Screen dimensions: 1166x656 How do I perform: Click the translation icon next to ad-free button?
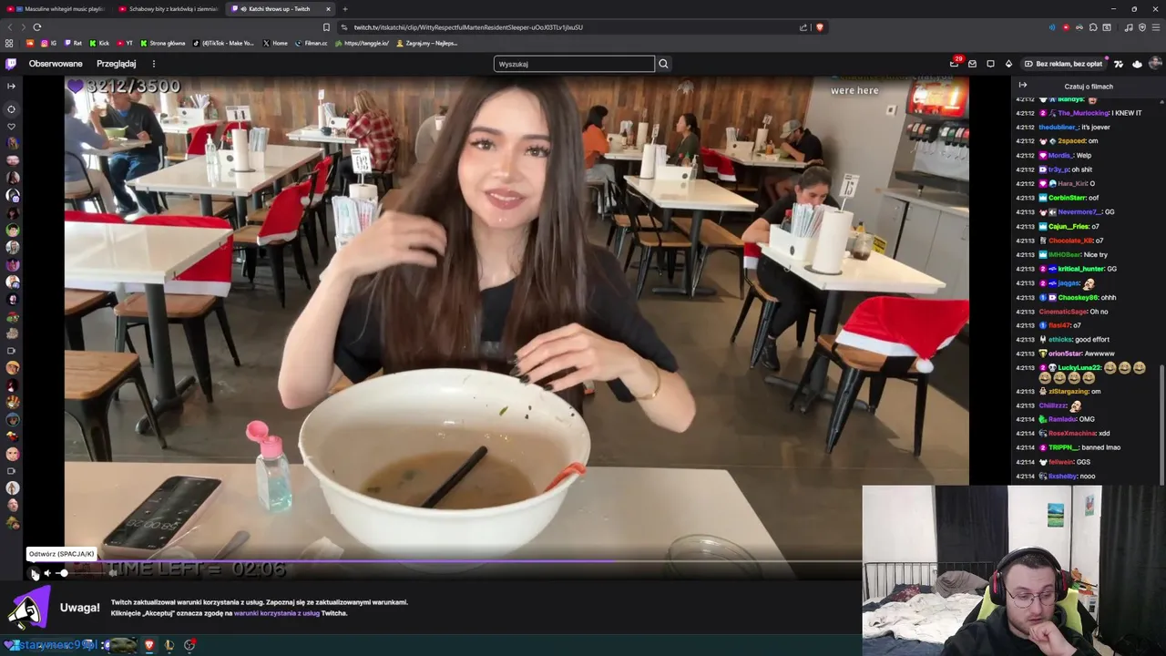(1119, 64)
